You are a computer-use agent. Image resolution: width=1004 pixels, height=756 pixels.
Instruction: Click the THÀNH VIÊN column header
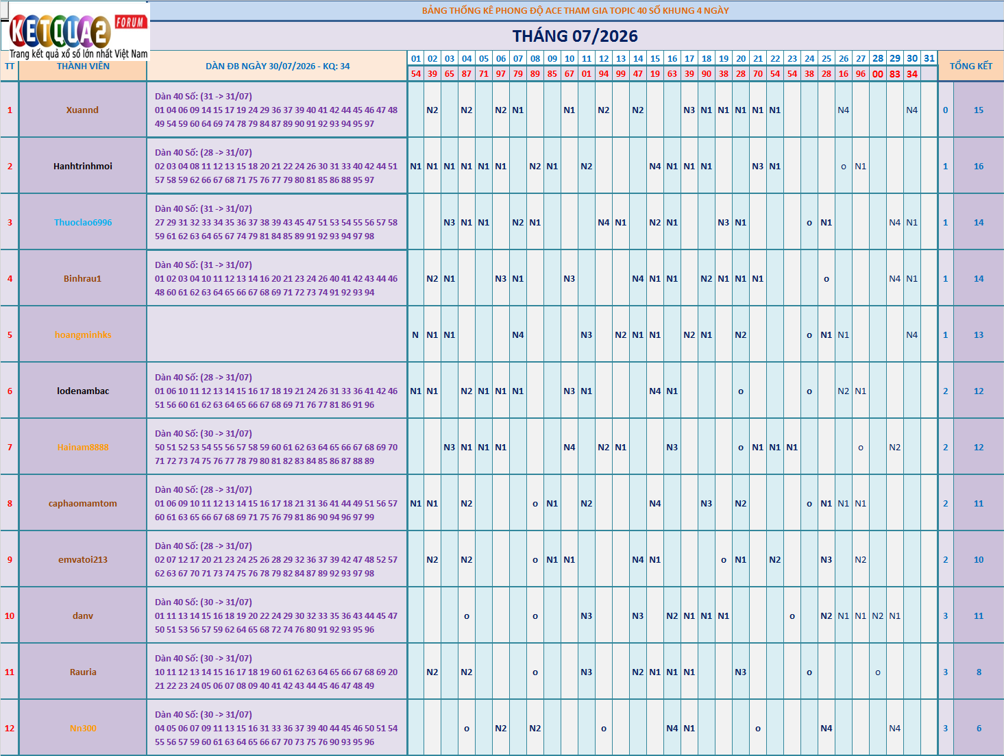click(x=83, y=66)
